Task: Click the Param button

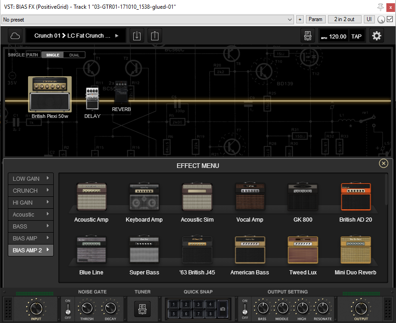Action: [x=315, y=19]
